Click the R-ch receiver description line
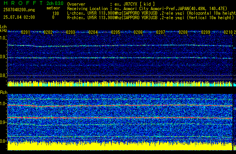Screen dimensions: 236x154 click(x=150, y=18)
